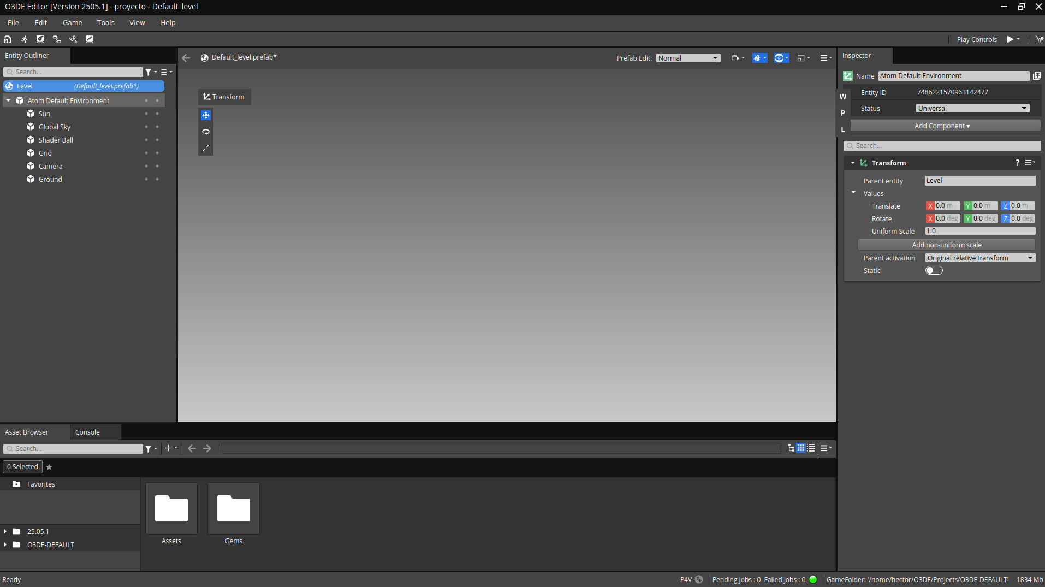Open the Gems folder thumbnail
The width and height of the screenshot is (1045, 587).
[x=233, y=508]
